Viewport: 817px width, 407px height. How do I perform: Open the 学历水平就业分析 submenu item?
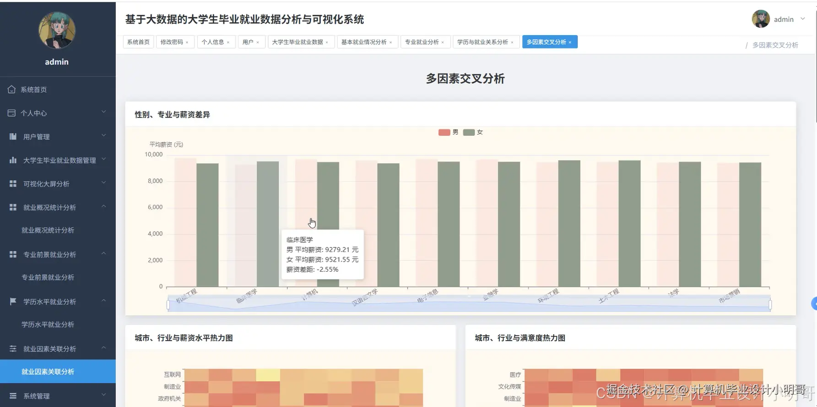tap(58, 325)
